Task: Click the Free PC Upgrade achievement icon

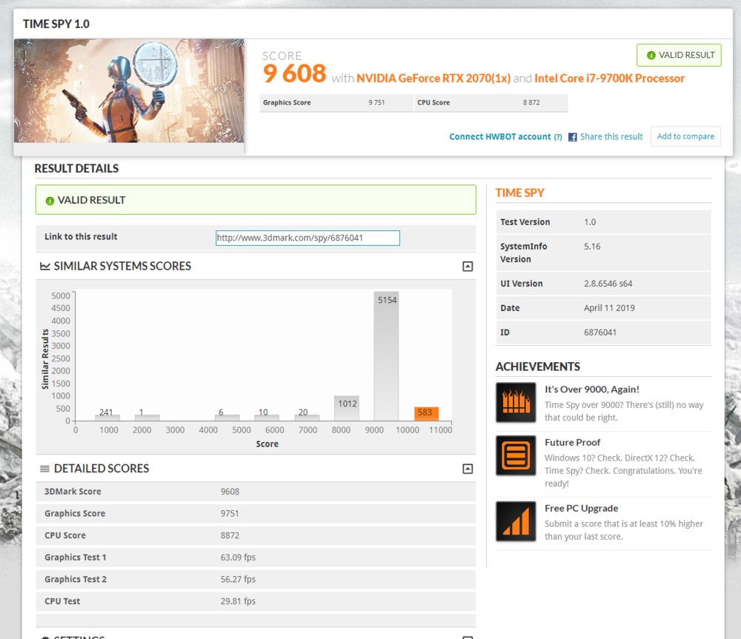Action: pos(516,521)
